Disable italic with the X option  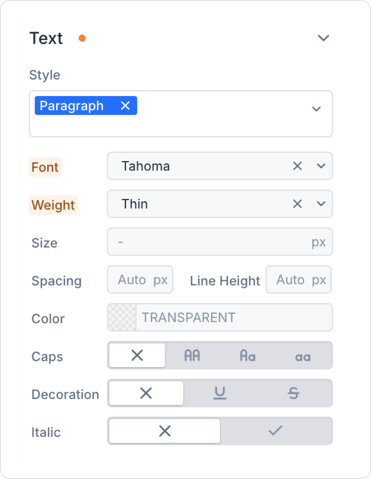point(165,431)
